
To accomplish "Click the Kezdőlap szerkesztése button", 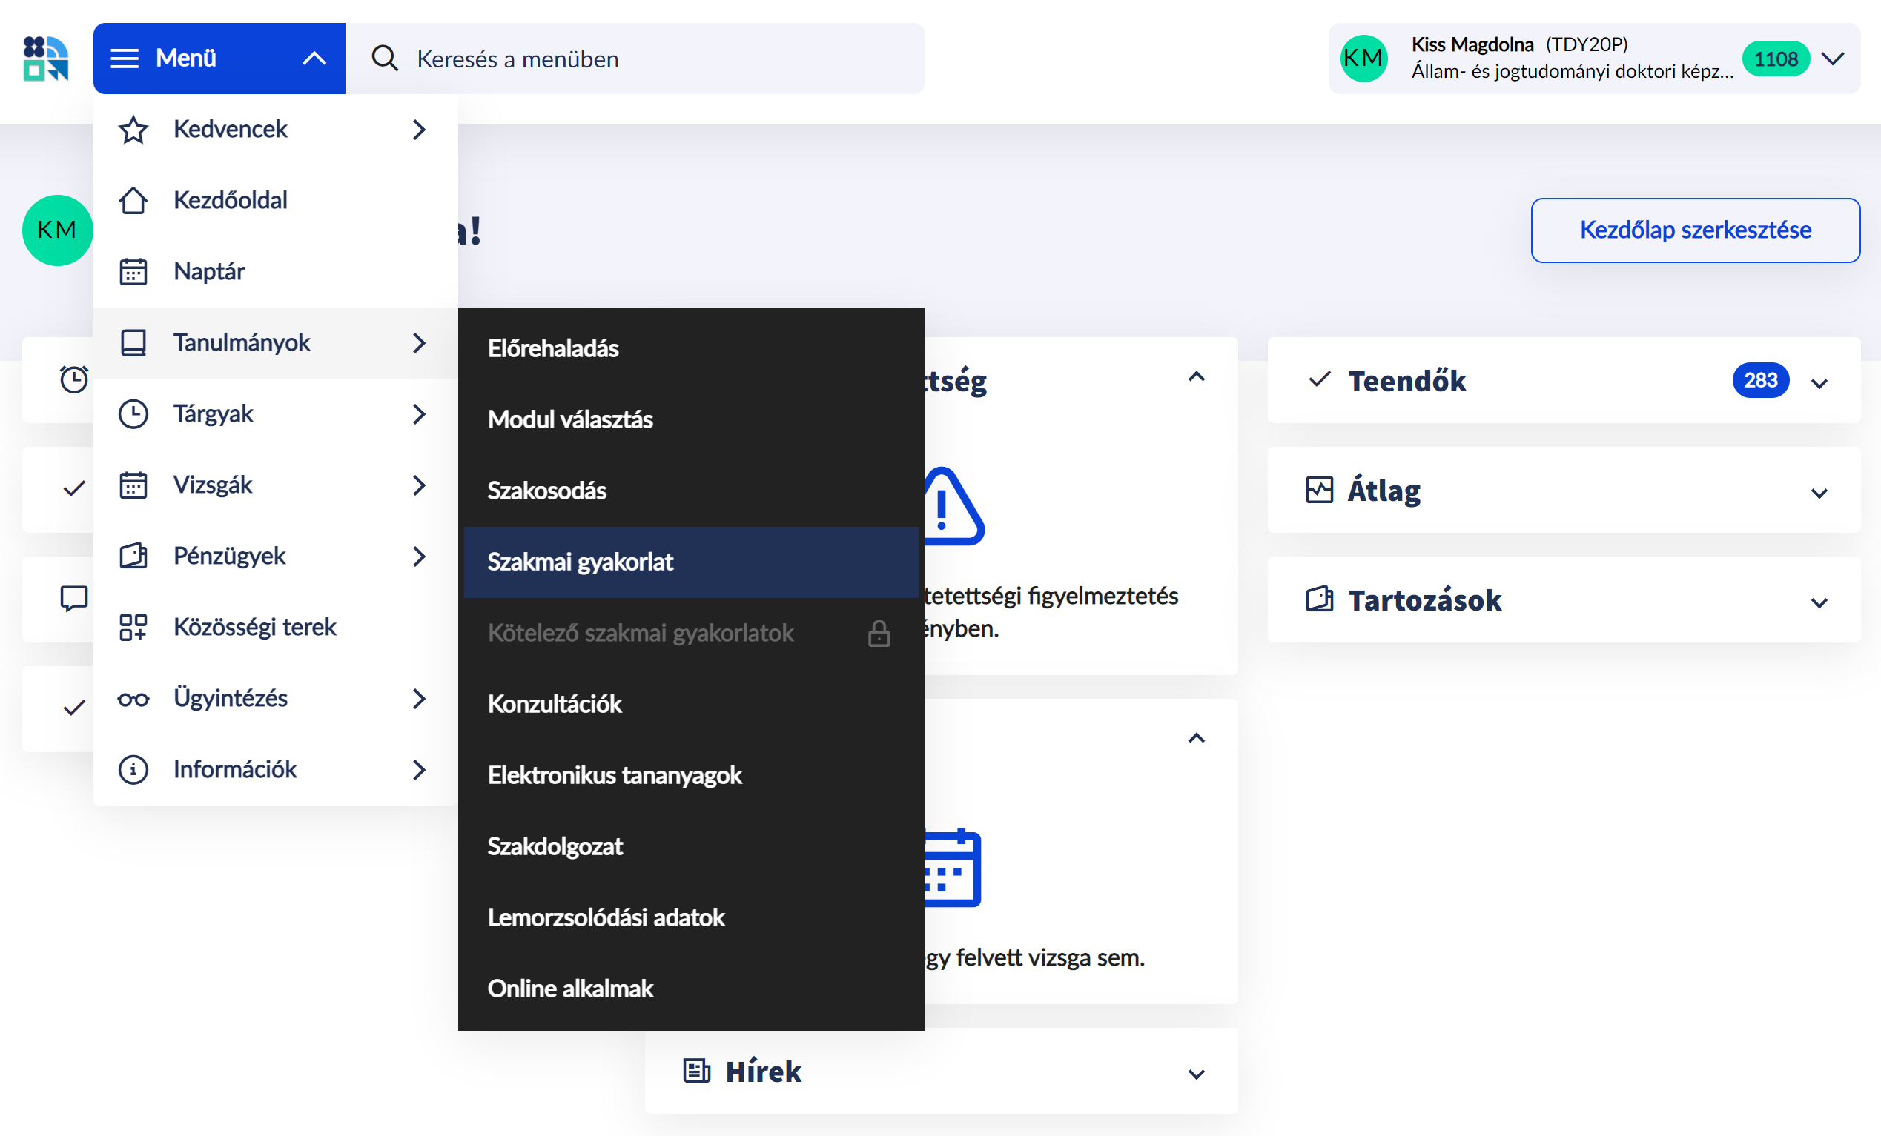I will (1695, 230).
